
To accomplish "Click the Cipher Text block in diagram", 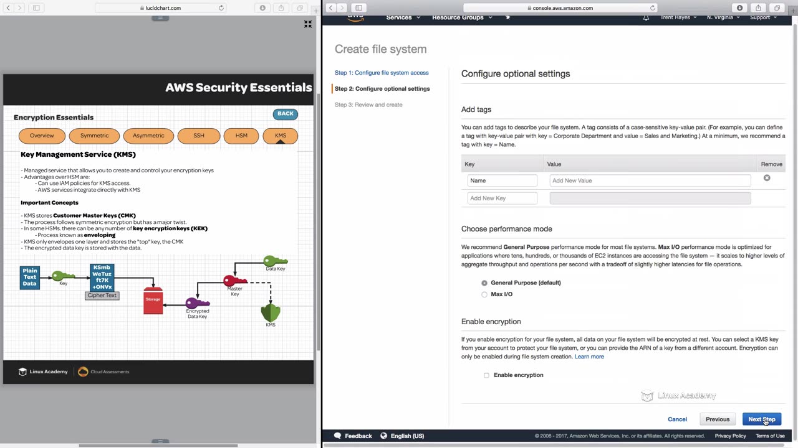I will (102, 295).
